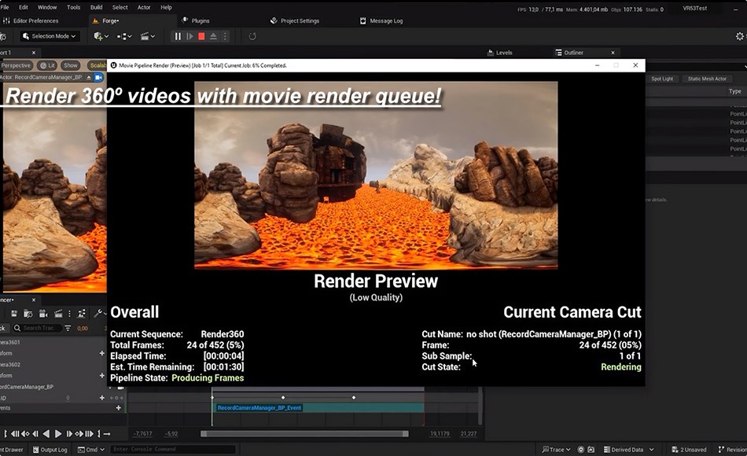Toggle the Show flags viewport button
This screenshot has height=456, width=747.
pos(71,65)
